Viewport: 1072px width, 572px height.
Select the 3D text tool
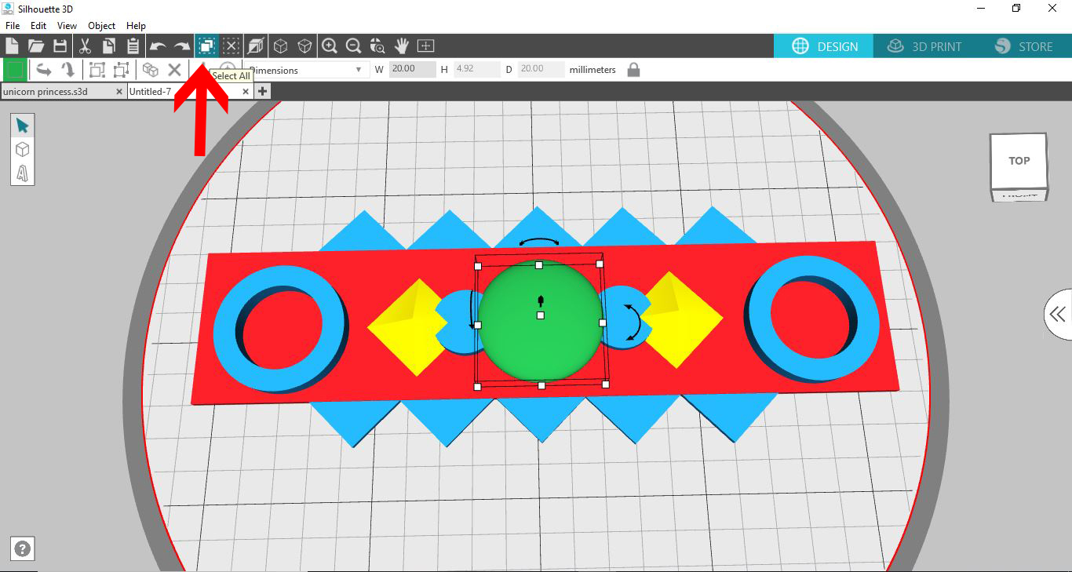click(22, 173)
